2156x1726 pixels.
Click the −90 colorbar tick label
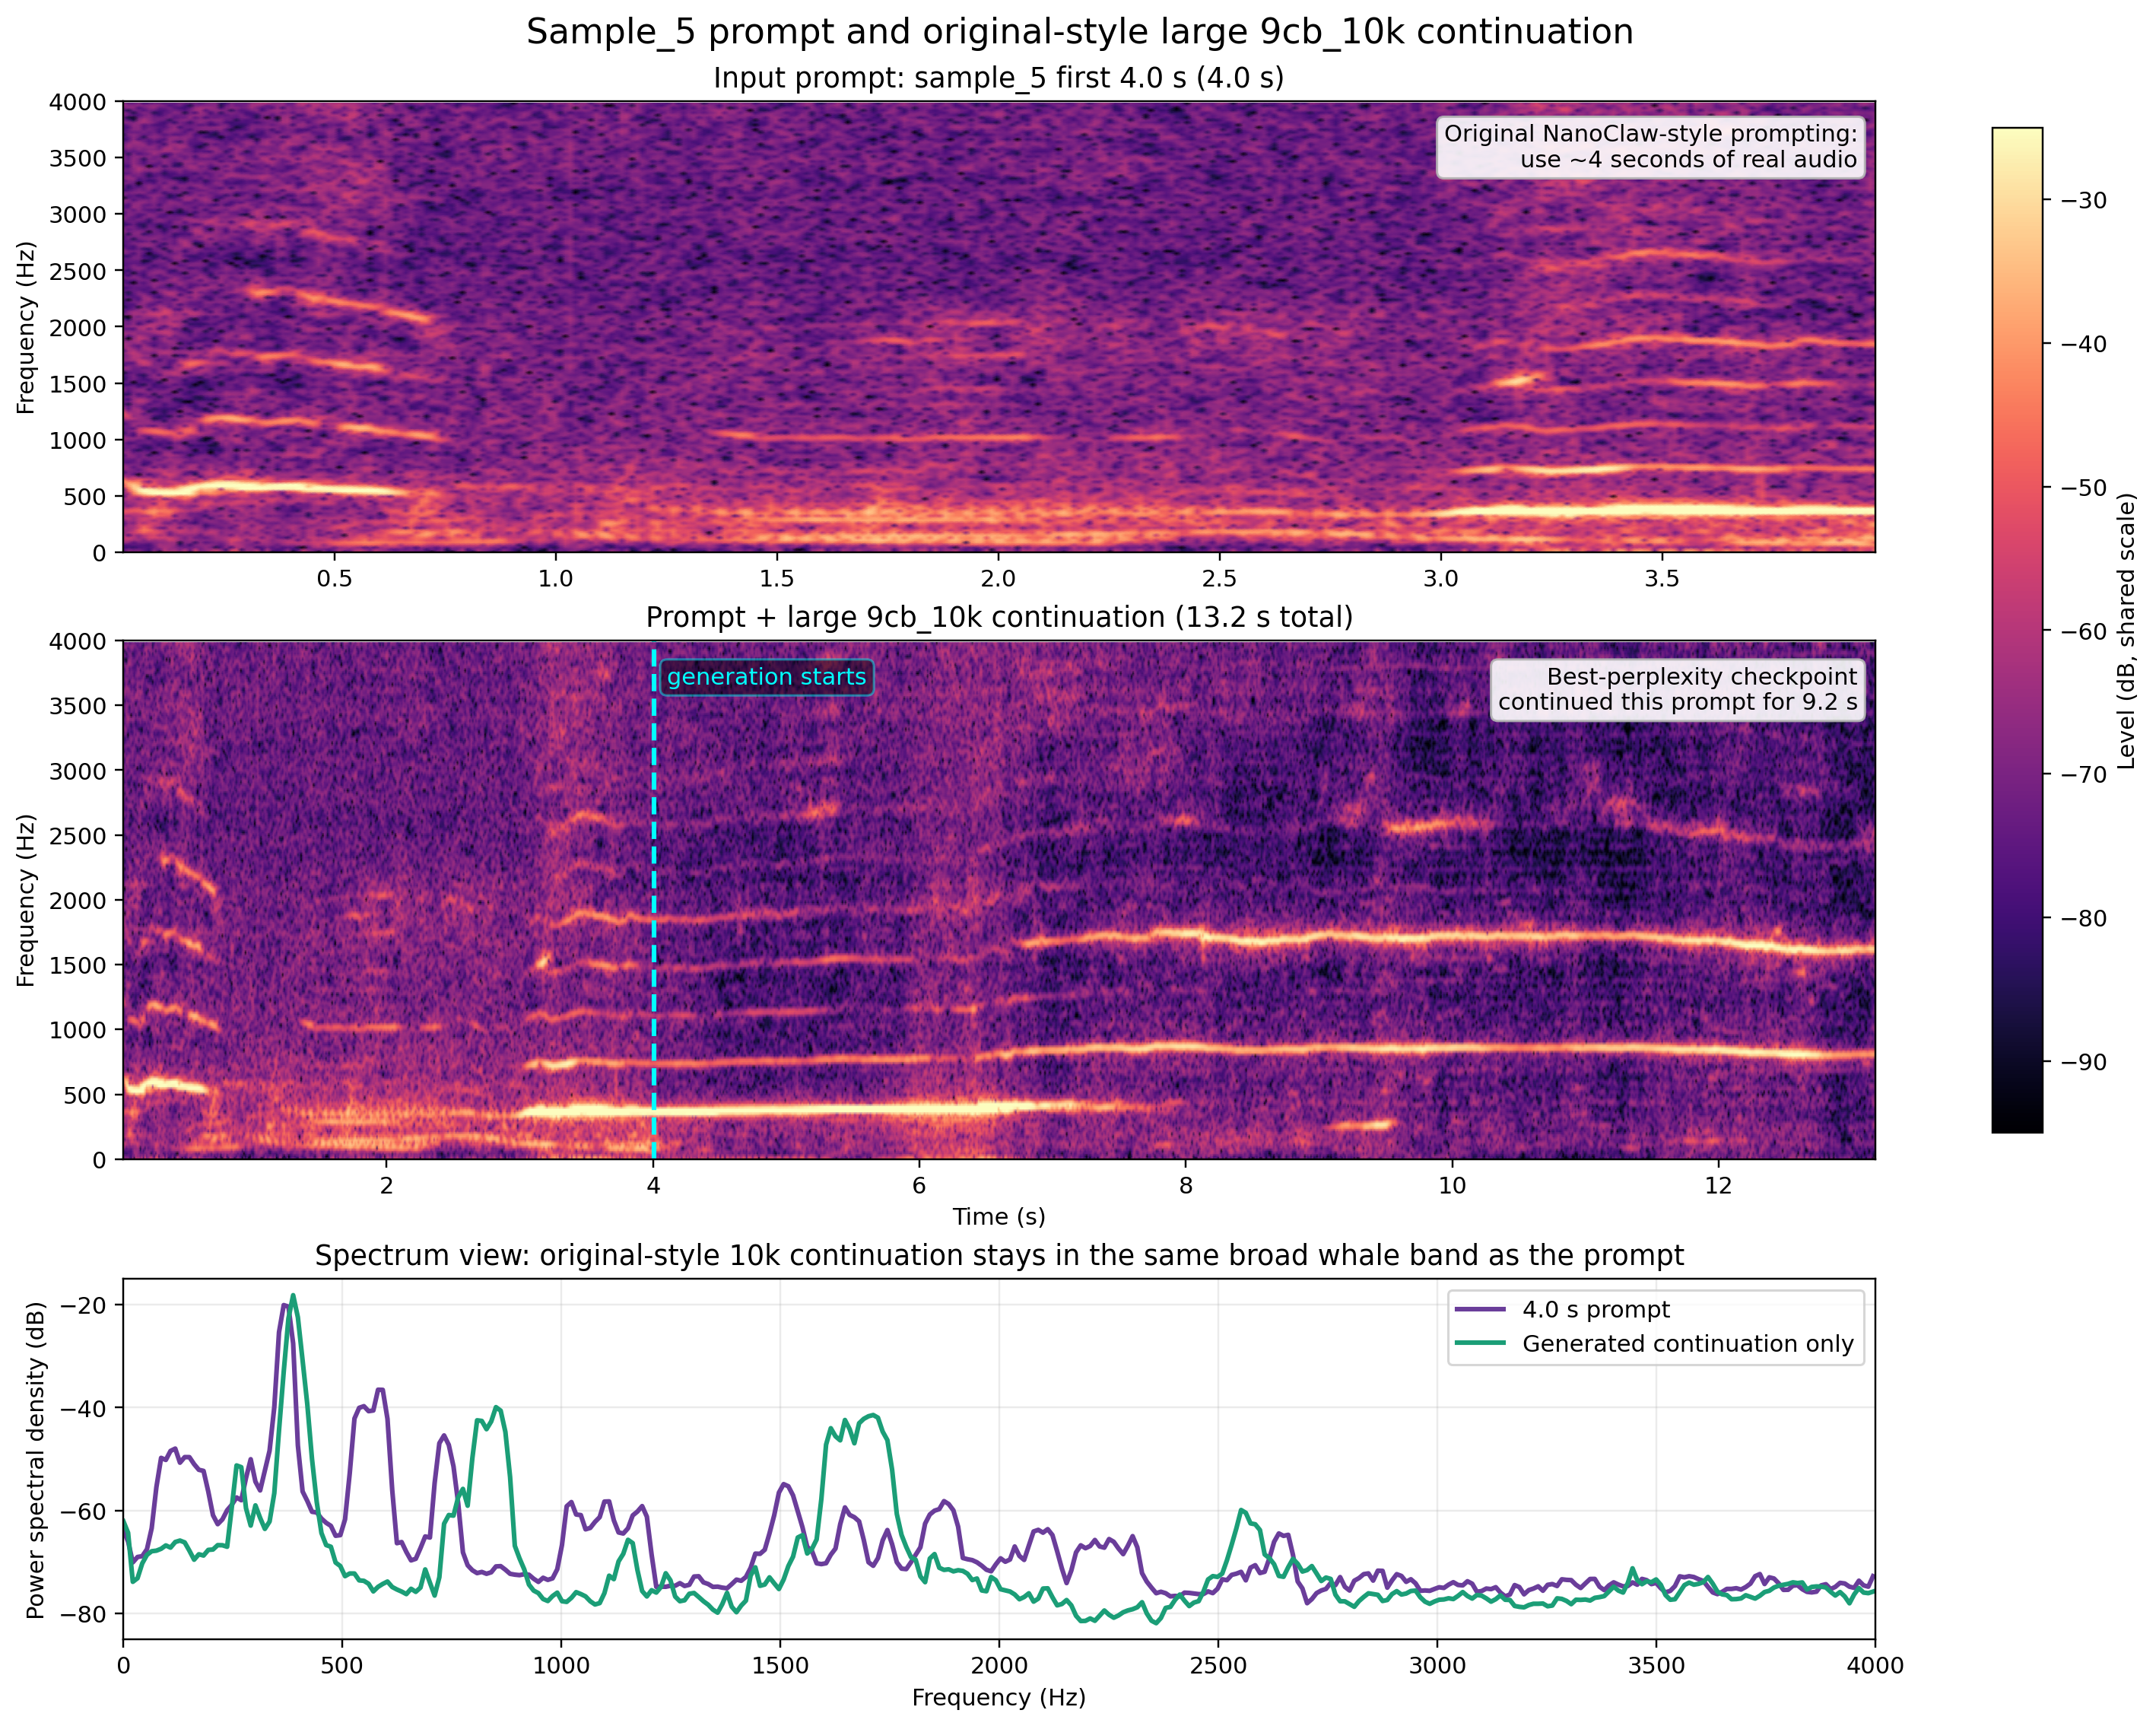tap(2084, 1062)
